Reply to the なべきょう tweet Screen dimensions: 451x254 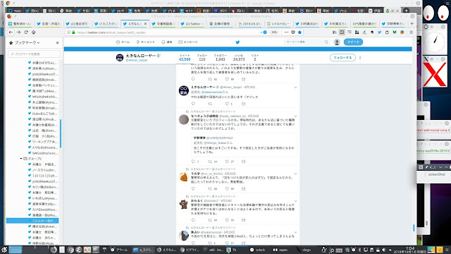tap(193, 162)
